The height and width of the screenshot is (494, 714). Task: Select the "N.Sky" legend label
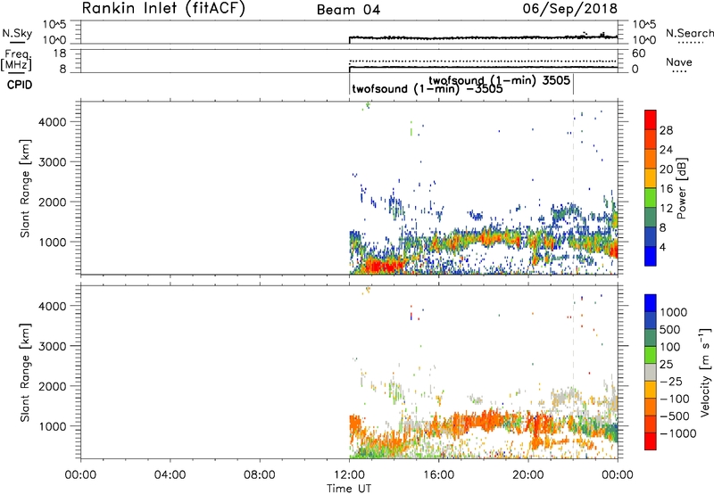coord(17,33)
